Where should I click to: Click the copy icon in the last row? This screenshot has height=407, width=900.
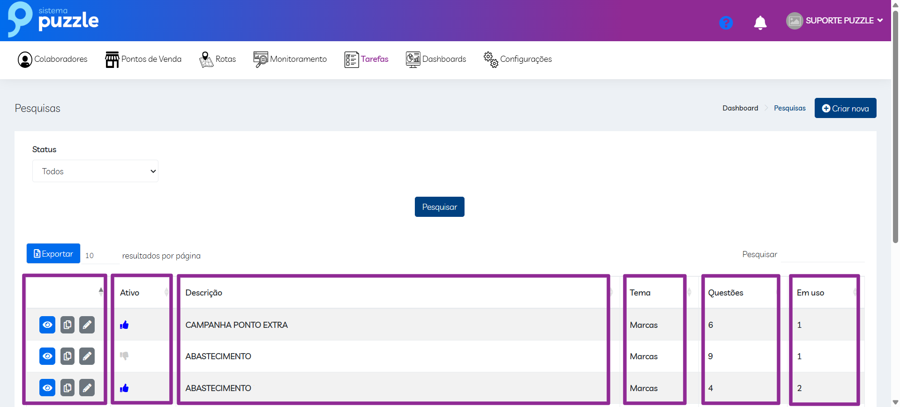point(67,388)
